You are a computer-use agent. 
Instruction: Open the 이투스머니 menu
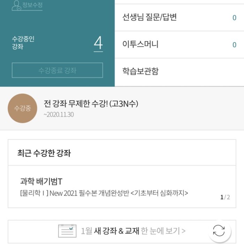(140, 44)
